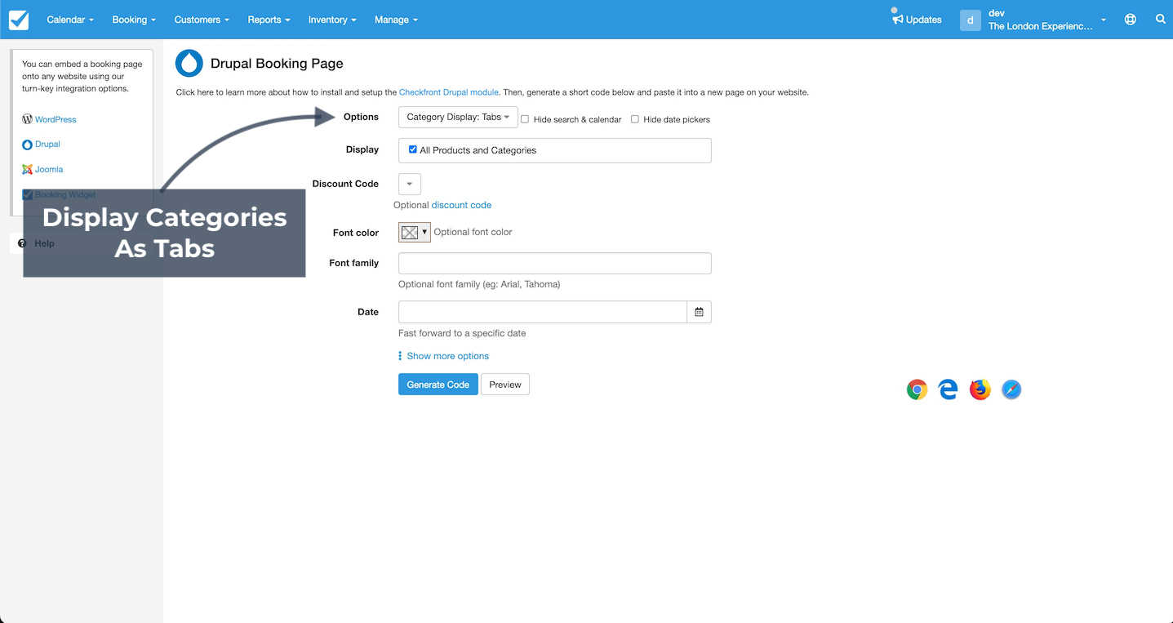Uncheck All Products and Categories
The height and width of the screenshot is (623, 1173).
413,149
